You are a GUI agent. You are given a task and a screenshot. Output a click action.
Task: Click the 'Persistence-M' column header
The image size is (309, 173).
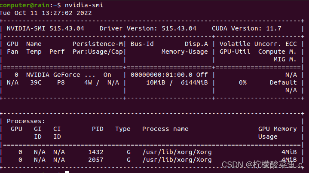pyautogui.click(x=98, y=44)
